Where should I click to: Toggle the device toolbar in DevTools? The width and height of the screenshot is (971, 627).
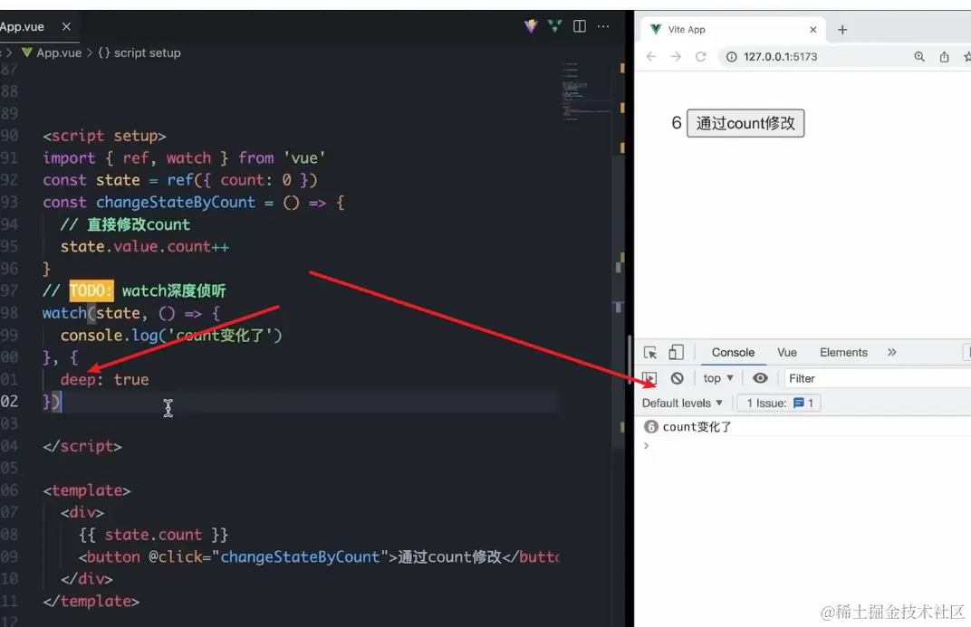coord(677,353)
